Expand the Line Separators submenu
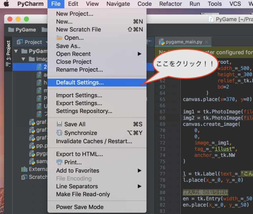Screen dimensions: 253x214 (x=97, y=186)
